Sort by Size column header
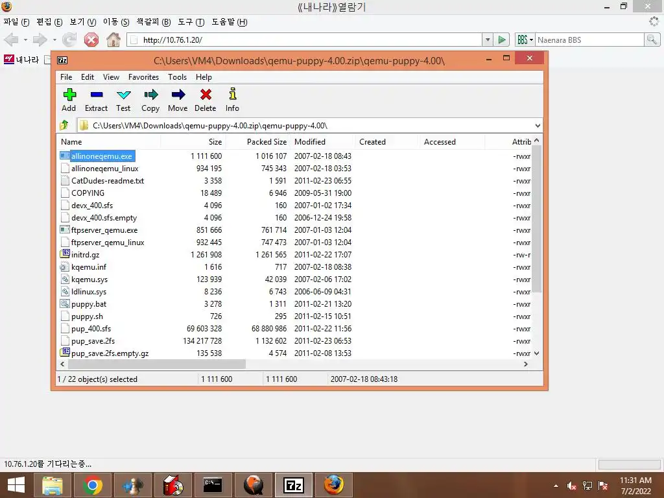 point(193,142)
